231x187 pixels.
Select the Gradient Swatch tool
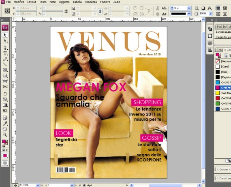[x=5, y=105]
